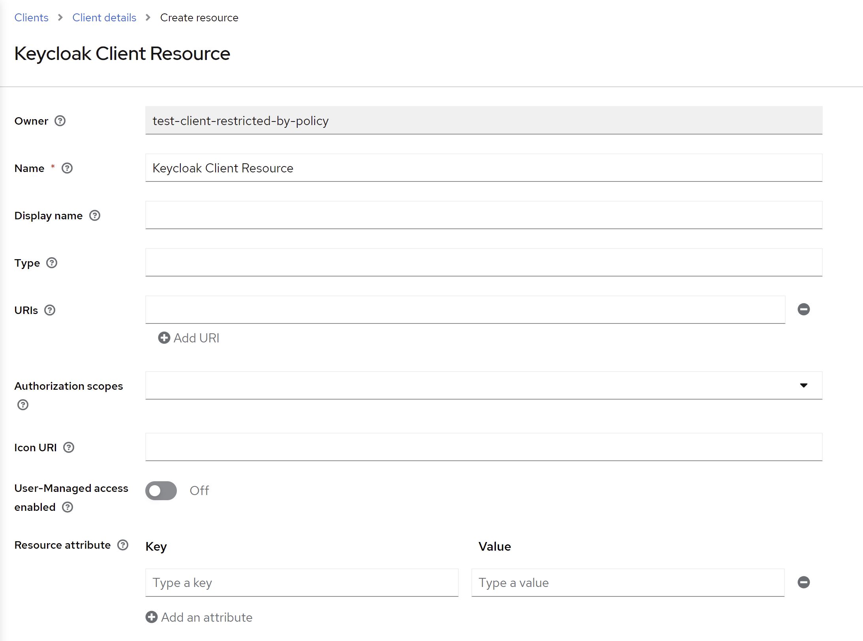Show help for URIs field

tap(50, 310)
